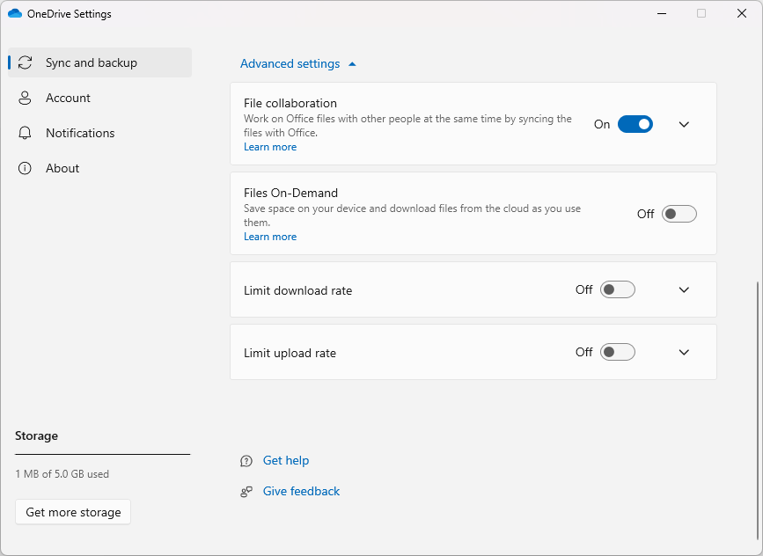Click the OneDrive Settings title text
This screenshot has width=763, height=556.
70,14
